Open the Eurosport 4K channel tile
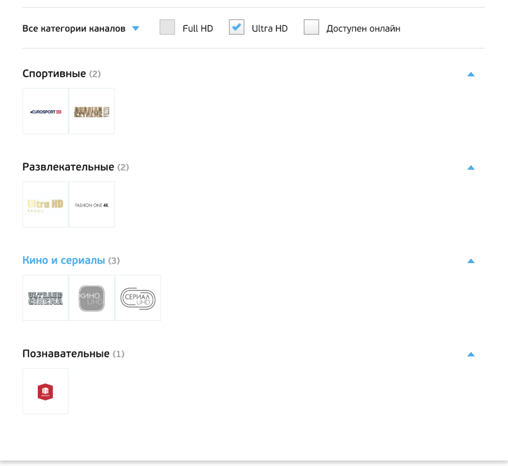508x466 pixels. tap(45, 111)
